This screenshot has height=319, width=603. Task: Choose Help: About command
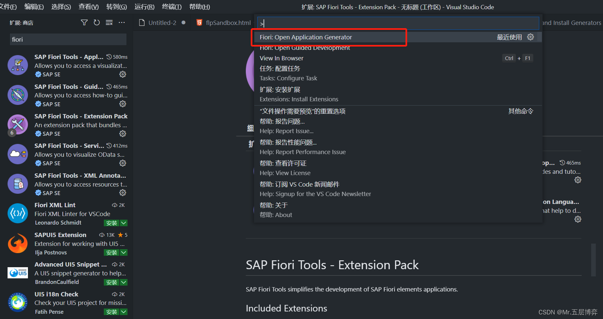pos(398,210)
